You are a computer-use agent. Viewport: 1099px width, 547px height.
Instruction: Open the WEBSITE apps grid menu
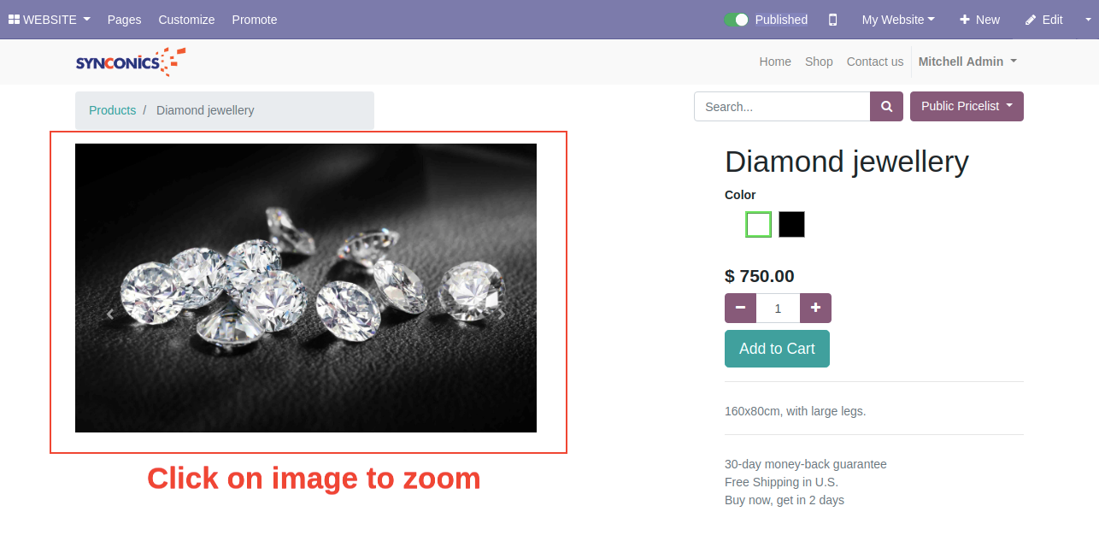pyautogui.click(x=50, y=20)
